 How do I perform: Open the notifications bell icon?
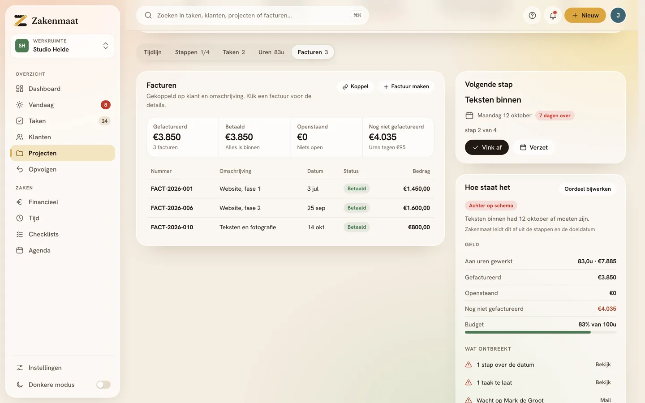[x=553, y=15]
